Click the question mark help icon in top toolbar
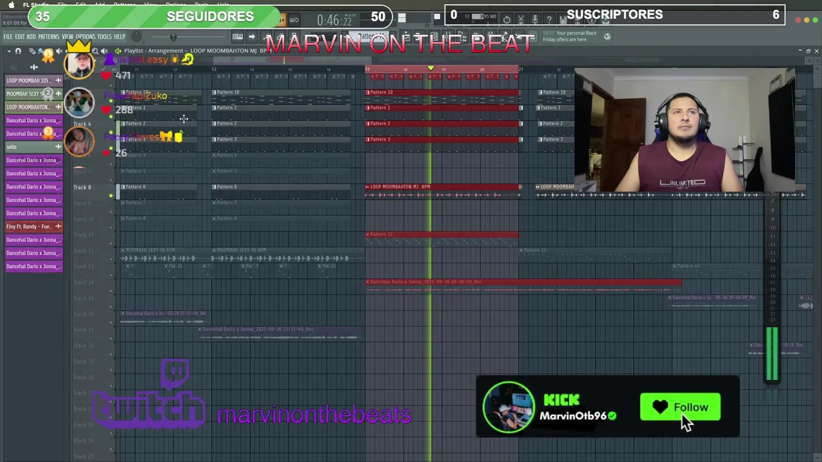The height and width of the screenshot is (462, 822). click(549, 19)
